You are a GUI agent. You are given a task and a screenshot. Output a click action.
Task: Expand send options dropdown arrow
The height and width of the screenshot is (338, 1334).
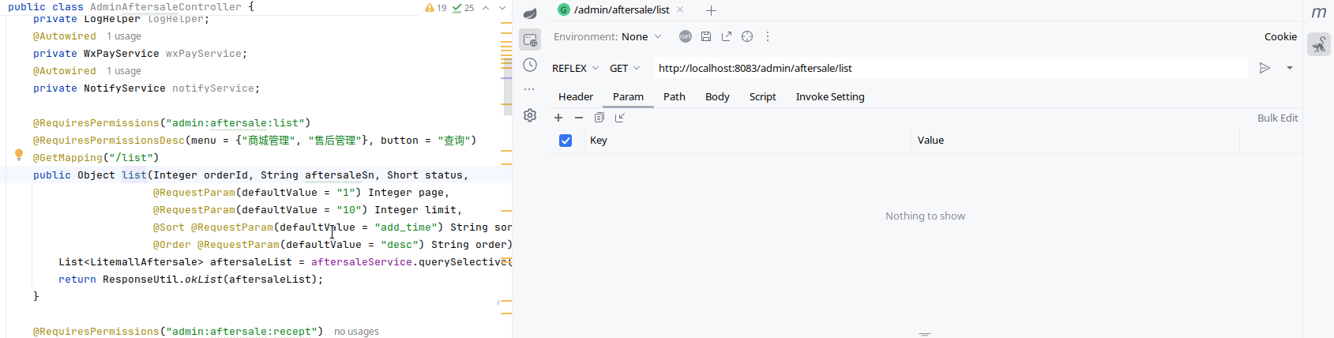click(x=1290, y=68)
